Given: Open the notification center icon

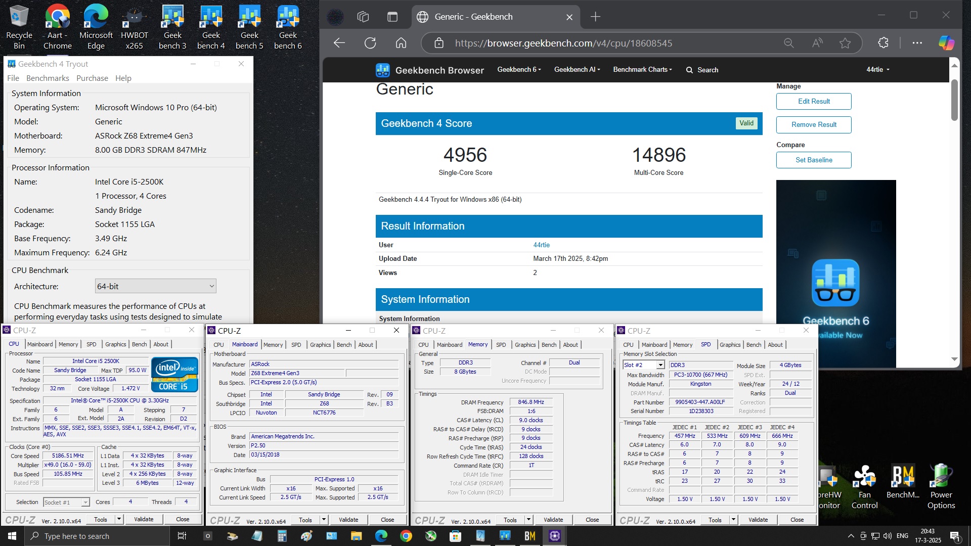Looking at the screenshot, I should tap(955, 536).
